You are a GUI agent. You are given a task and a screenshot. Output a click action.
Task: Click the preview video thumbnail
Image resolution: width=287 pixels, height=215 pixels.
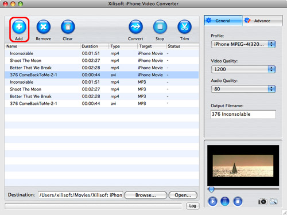pos(243,166)
